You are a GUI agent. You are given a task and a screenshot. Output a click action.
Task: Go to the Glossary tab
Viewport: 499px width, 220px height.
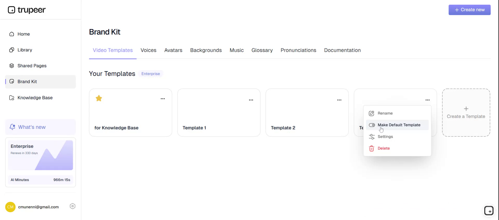262,50
